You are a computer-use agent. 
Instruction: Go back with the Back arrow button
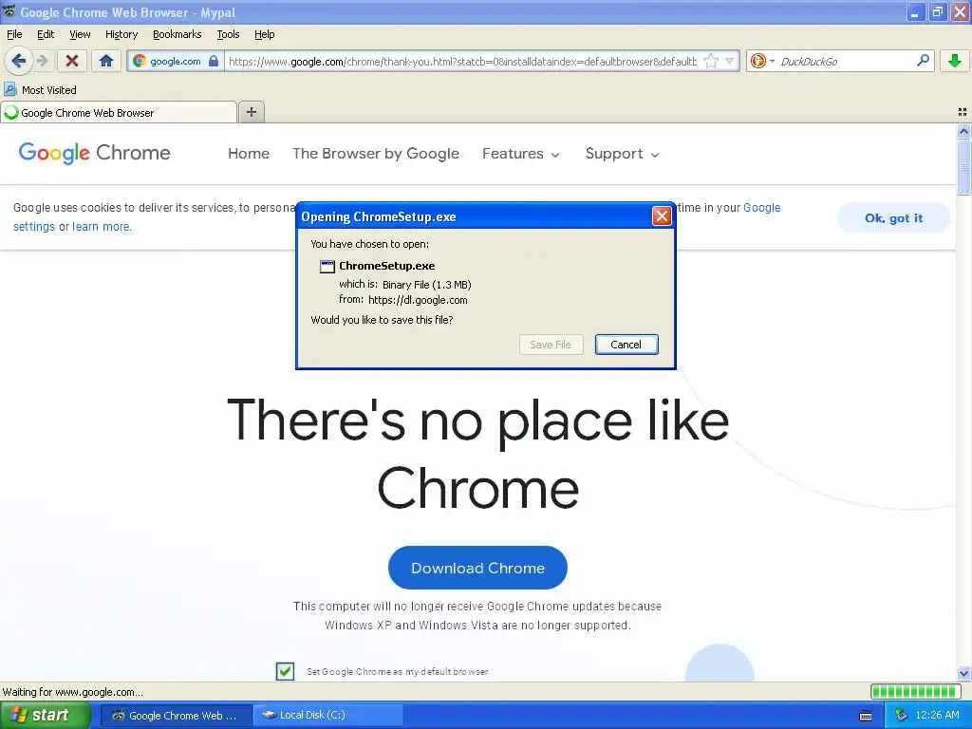(19, 61)
